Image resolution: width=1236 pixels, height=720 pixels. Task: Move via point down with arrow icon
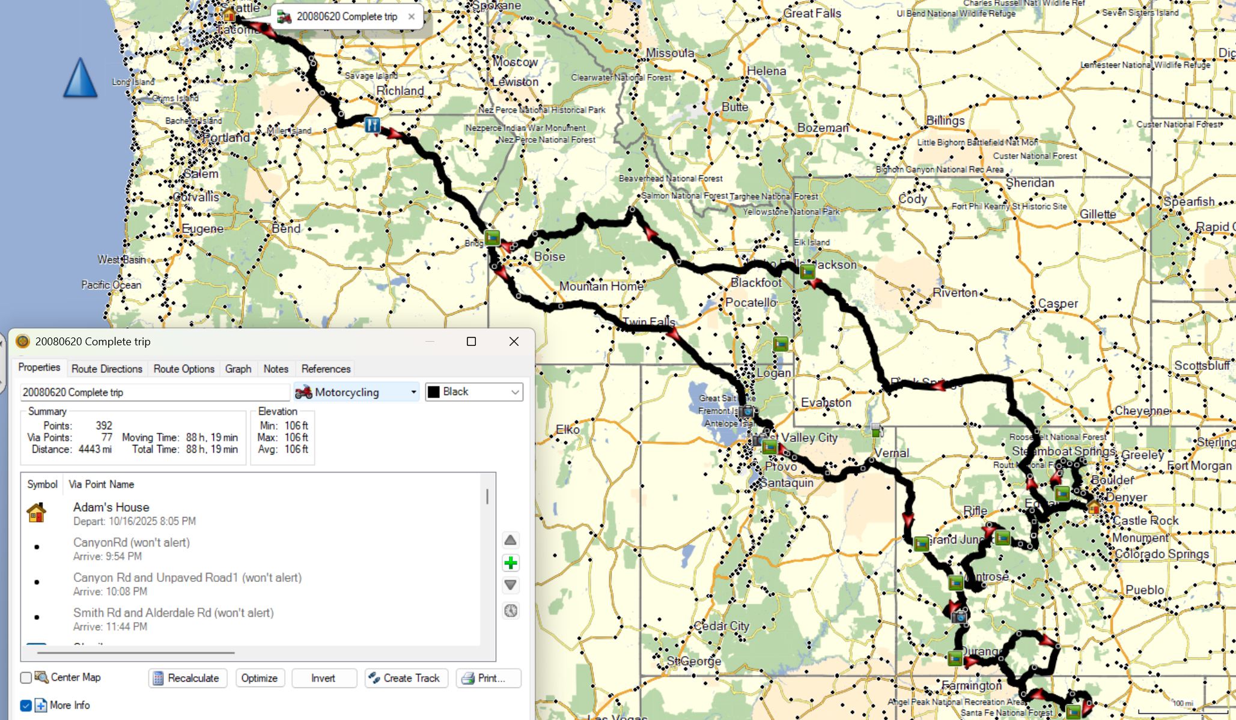(510, 585)
